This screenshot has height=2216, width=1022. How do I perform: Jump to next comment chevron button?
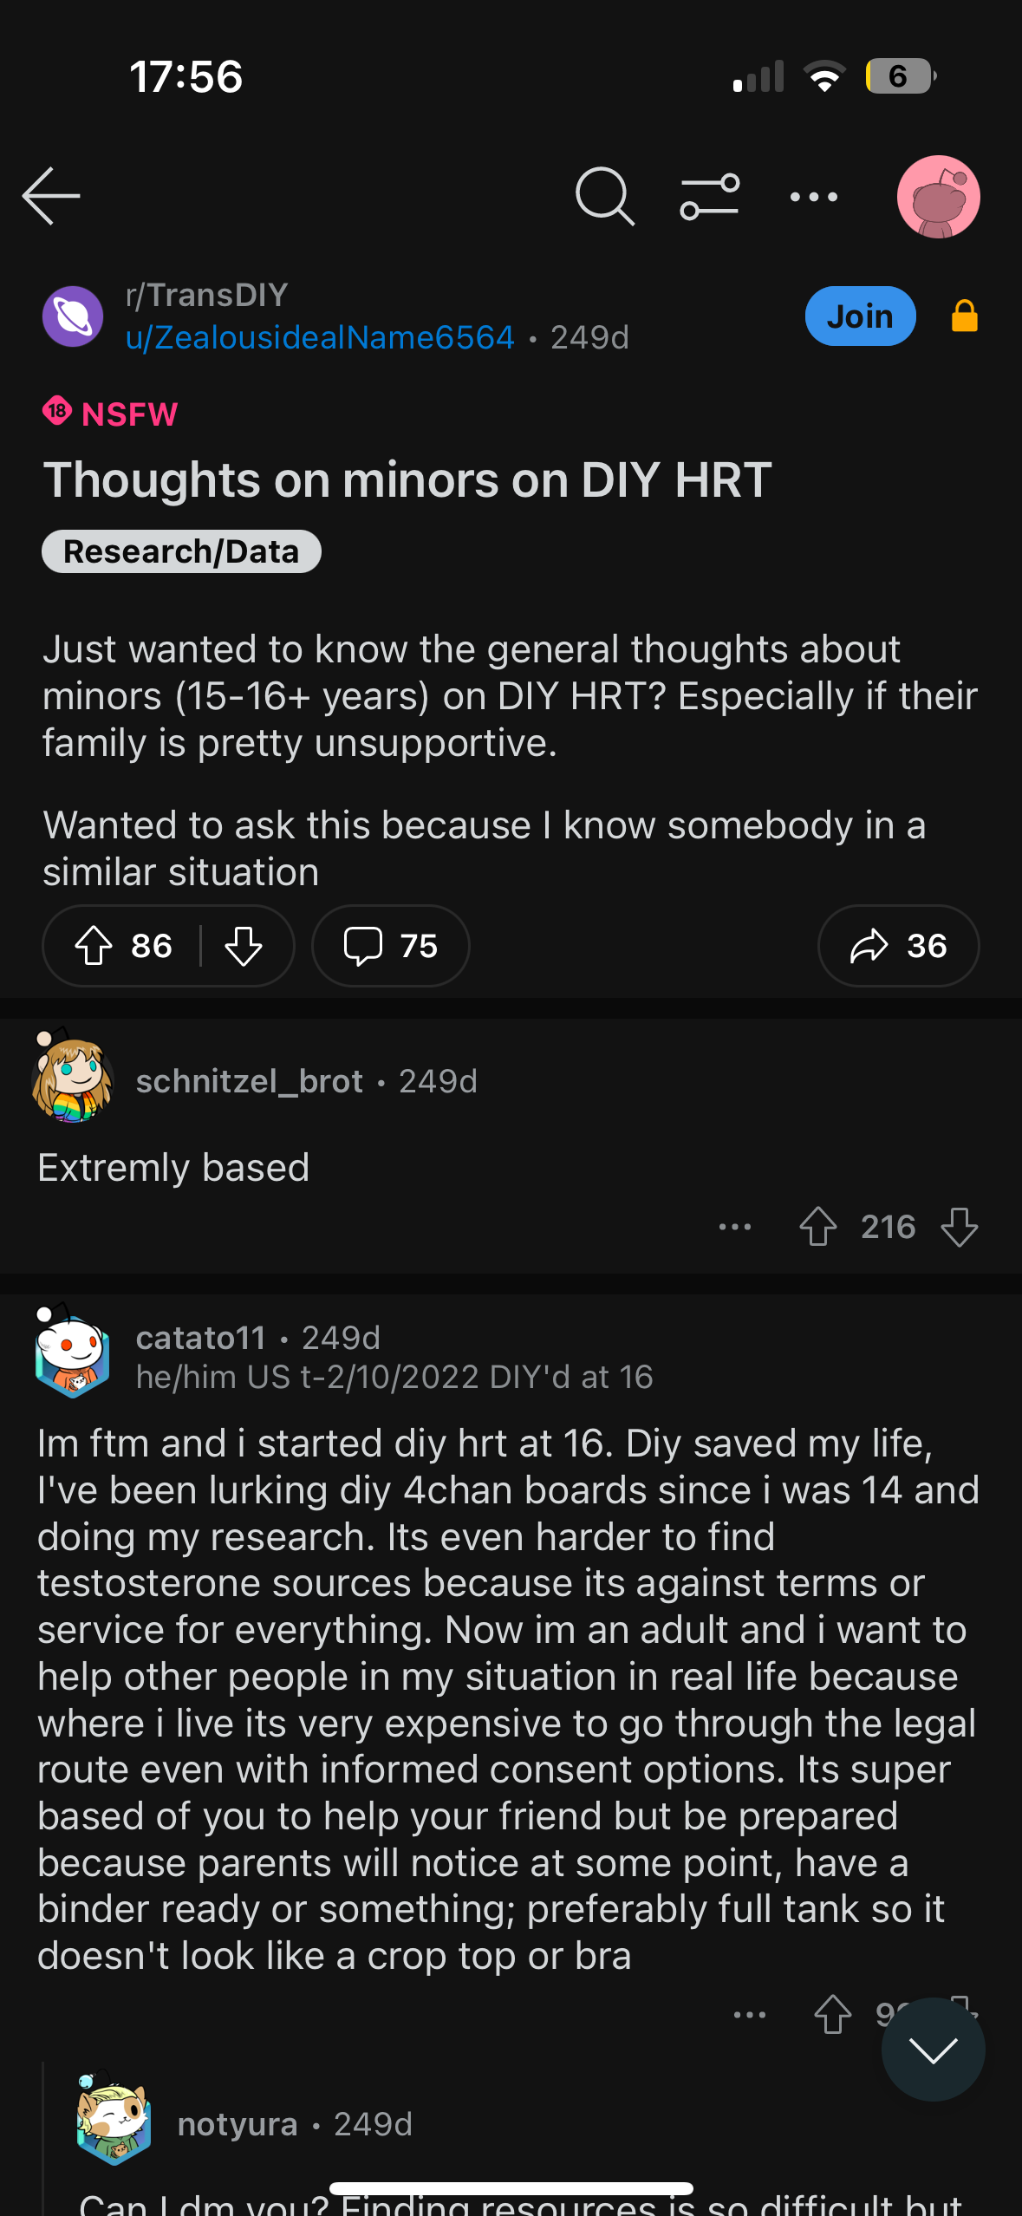[934, 2050]
